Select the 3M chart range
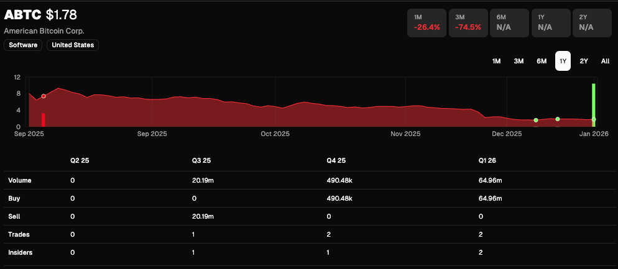Image resolution: width=618 pixels, height=269 pixels. 519,61
